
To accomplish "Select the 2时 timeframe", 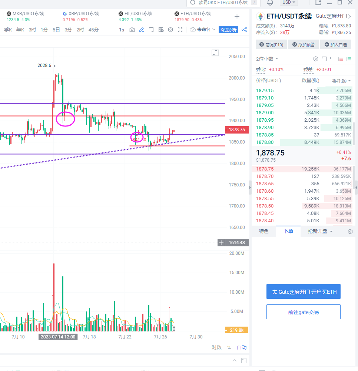I will [x=80, y=30].
